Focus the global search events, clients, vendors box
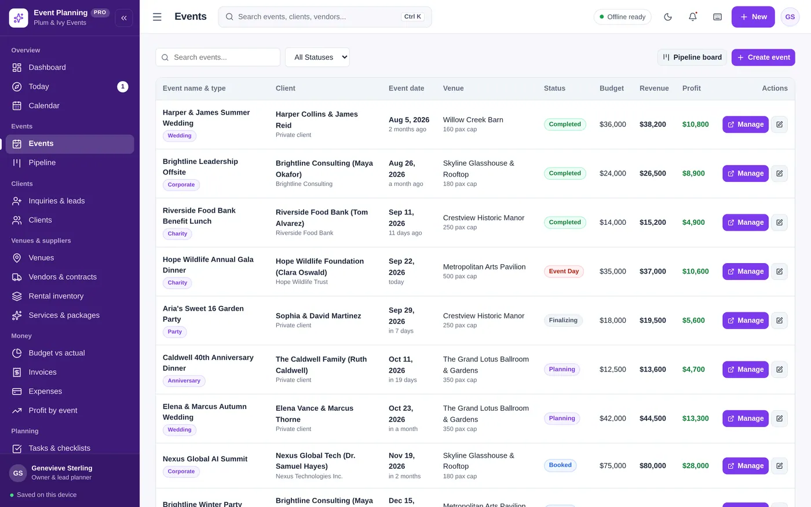The image size is (811, 507). tap(325, 17)
